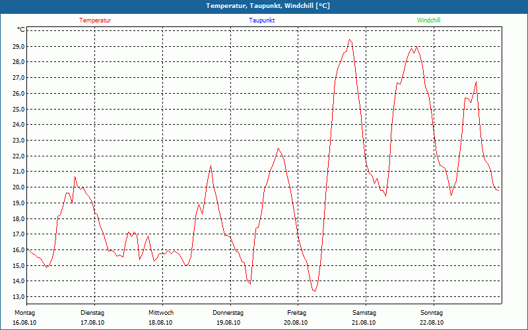This screenshot has width=528, height=330.
Task: Click the date 18.08.10
Action: tap(160, 323)
